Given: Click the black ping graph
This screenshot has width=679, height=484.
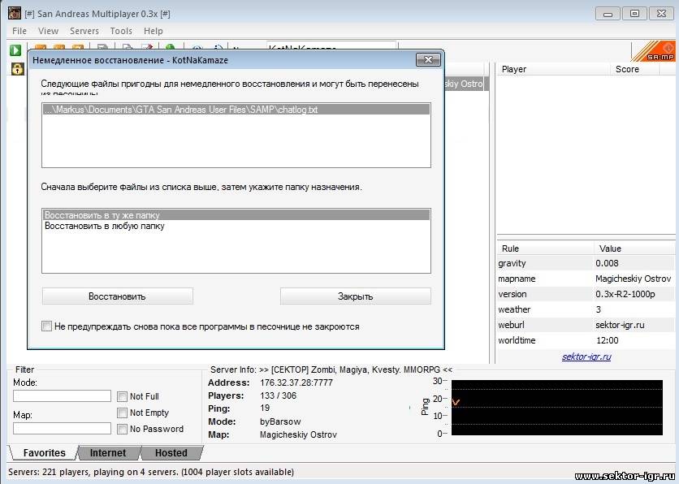Looking at the screenshot, I should coord(557,408).
